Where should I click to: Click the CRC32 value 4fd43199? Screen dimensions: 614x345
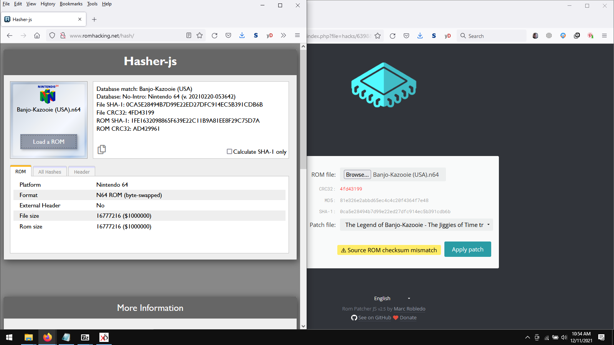351,189
